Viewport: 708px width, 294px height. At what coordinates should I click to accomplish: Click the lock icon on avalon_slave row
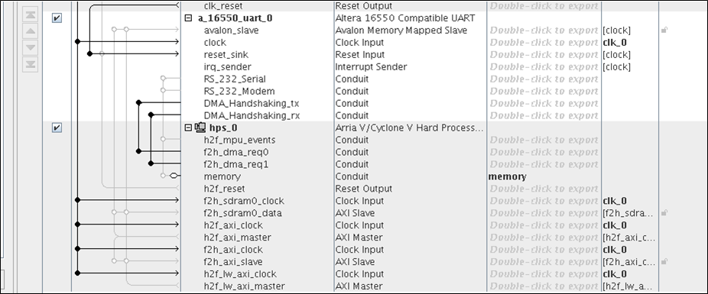[664, 31]
